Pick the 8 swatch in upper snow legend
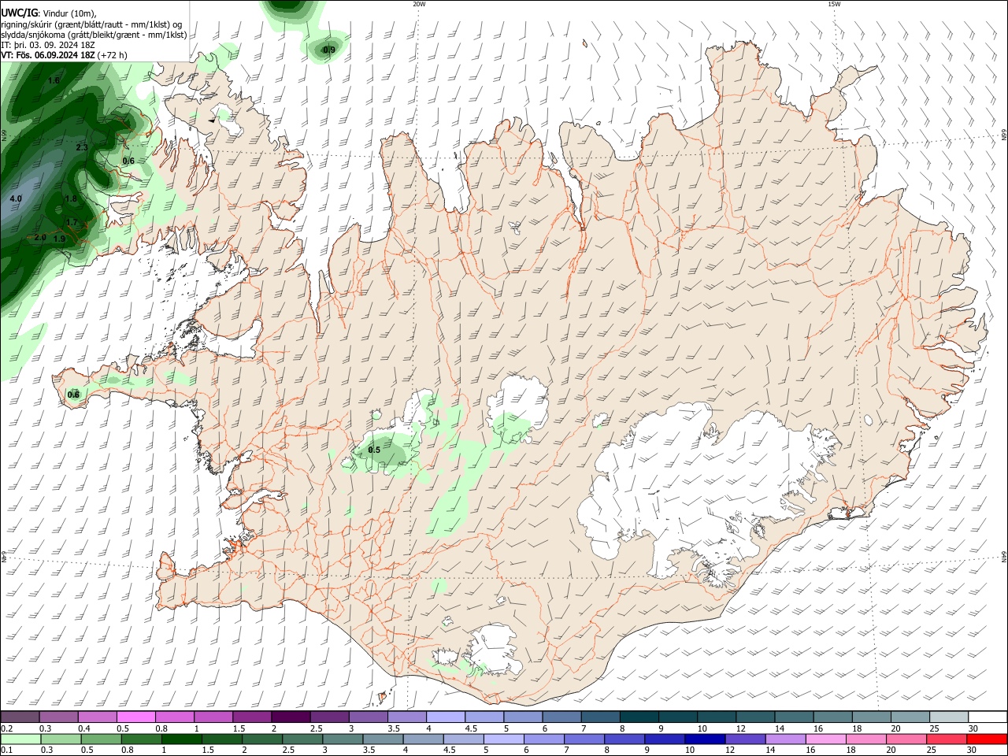1008x756 pixels. (x=639, y=717)
